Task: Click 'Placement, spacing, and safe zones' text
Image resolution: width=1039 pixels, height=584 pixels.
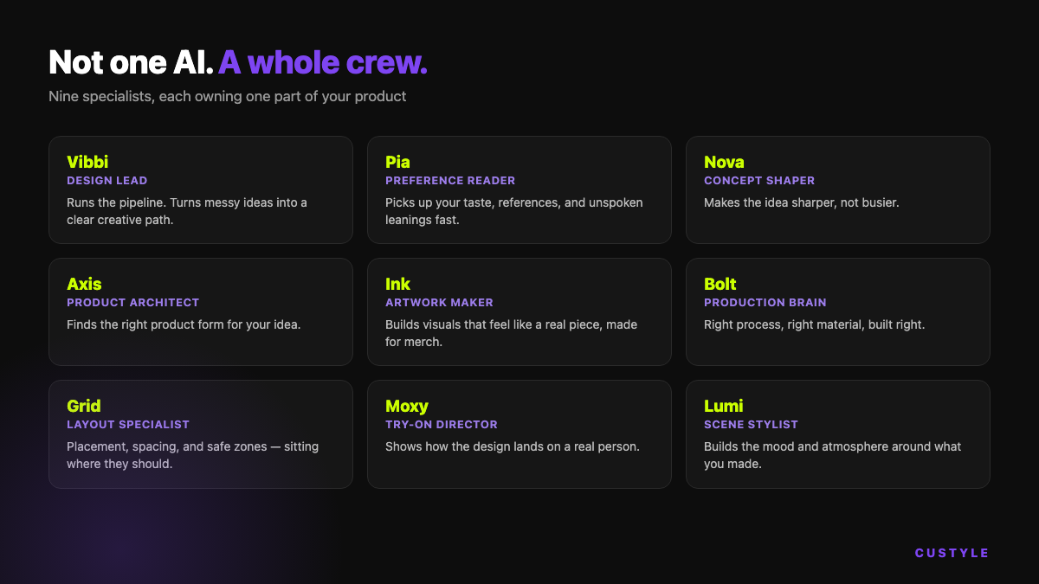Action: [192, 455]
